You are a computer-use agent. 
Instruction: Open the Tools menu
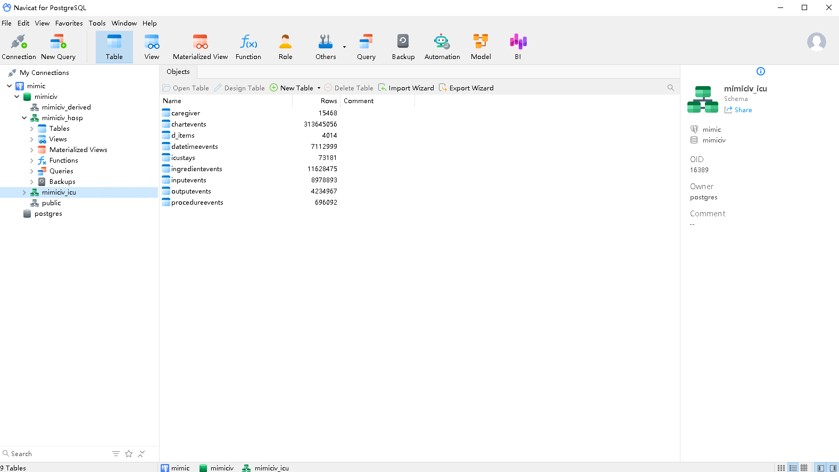pos(97,23)
